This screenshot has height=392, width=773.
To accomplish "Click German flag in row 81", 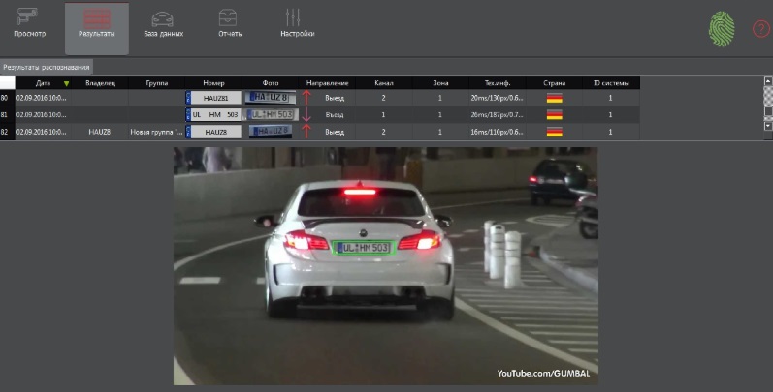I will click(555, 114).
